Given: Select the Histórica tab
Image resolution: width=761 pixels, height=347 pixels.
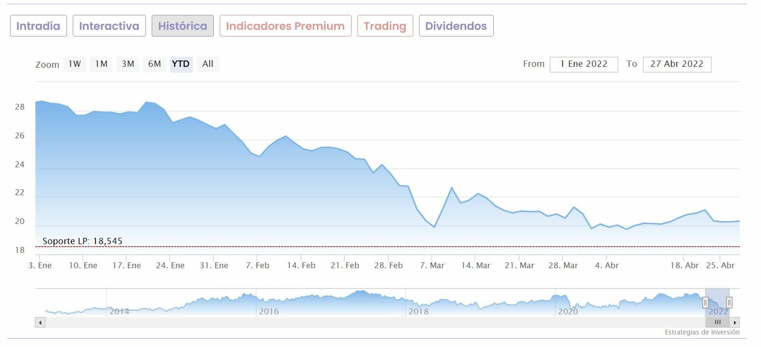Looking at the screenshot, I should (x=183, y=26).
